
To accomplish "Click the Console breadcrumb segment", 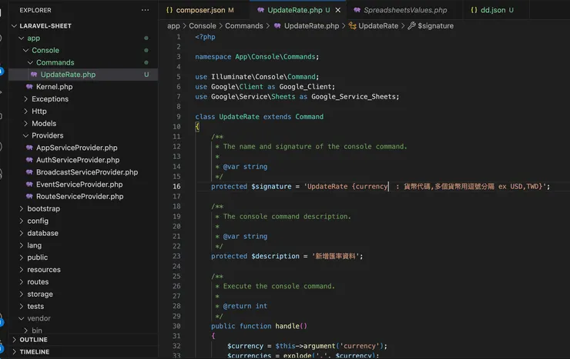I will 203,25.
